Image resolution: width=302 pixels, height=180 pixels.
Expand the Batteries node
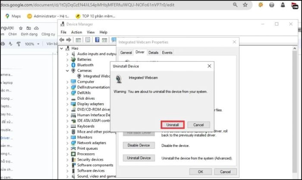click(x=67, y=60)
